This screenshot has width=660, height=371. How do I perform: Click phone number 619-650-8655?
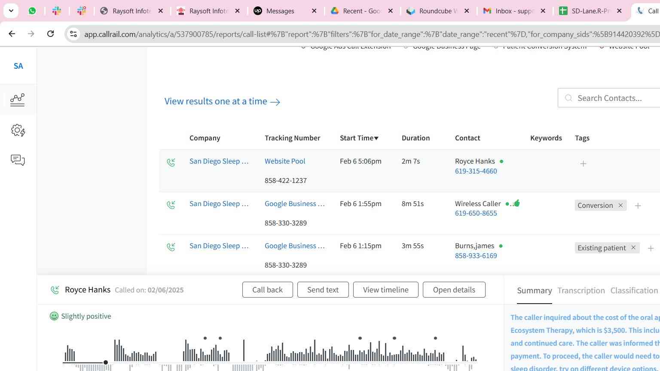pyautogui.click(x=476, y=213)
